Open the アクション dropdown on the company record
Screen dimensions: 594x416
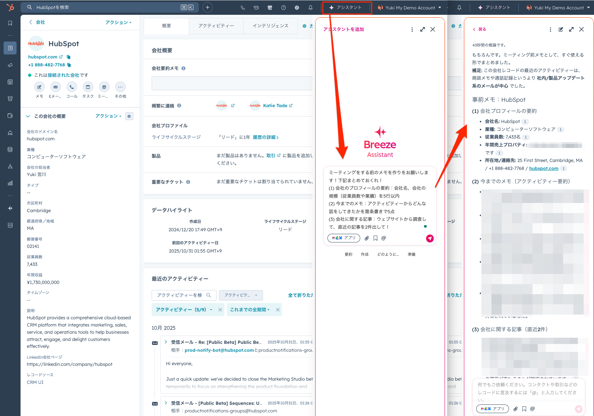click(x=119, y=22)
